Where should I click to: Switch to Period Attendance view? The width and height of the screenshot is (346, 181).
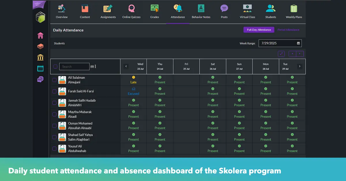coord(288,30)
